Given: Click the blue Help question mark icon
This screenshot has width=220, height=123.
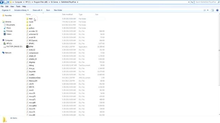Looking at the screenshot, I should (x=217, y=10).
